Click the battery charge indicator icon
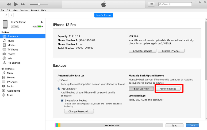Image resolution: width=207 pixels, height=130 pixels. coord(40,26)
